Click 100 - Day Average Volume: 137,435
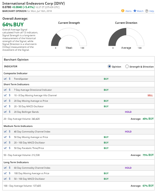Screen dimensions: 157x193 [22, 186]
